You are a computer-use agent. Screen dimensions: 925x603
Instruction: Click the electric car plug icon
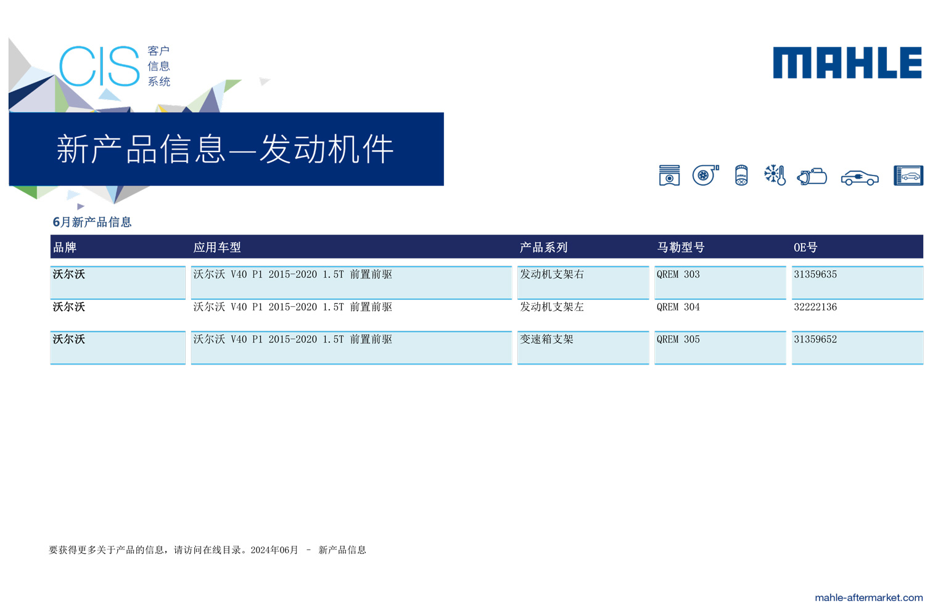860,178
